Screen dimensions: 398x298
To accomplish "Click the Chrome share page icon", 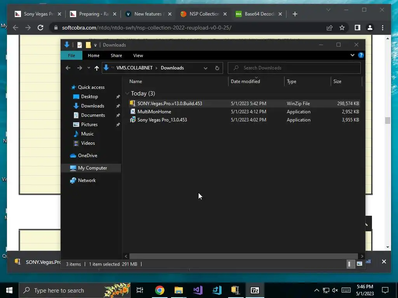I will 330,28.
